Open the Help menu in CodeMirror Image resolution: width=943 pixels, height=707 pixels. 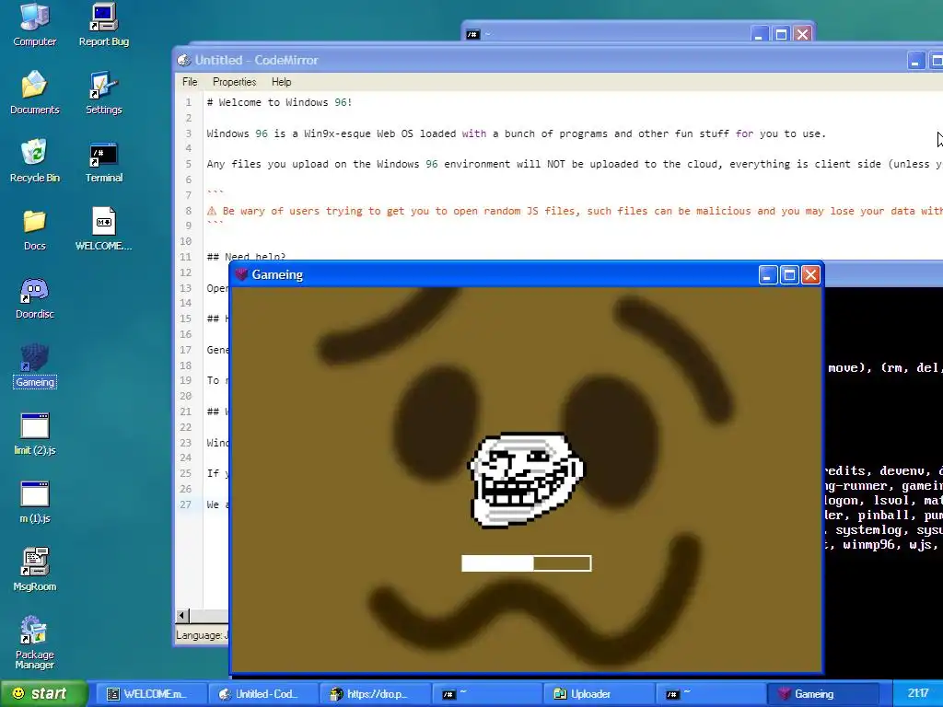281,82
